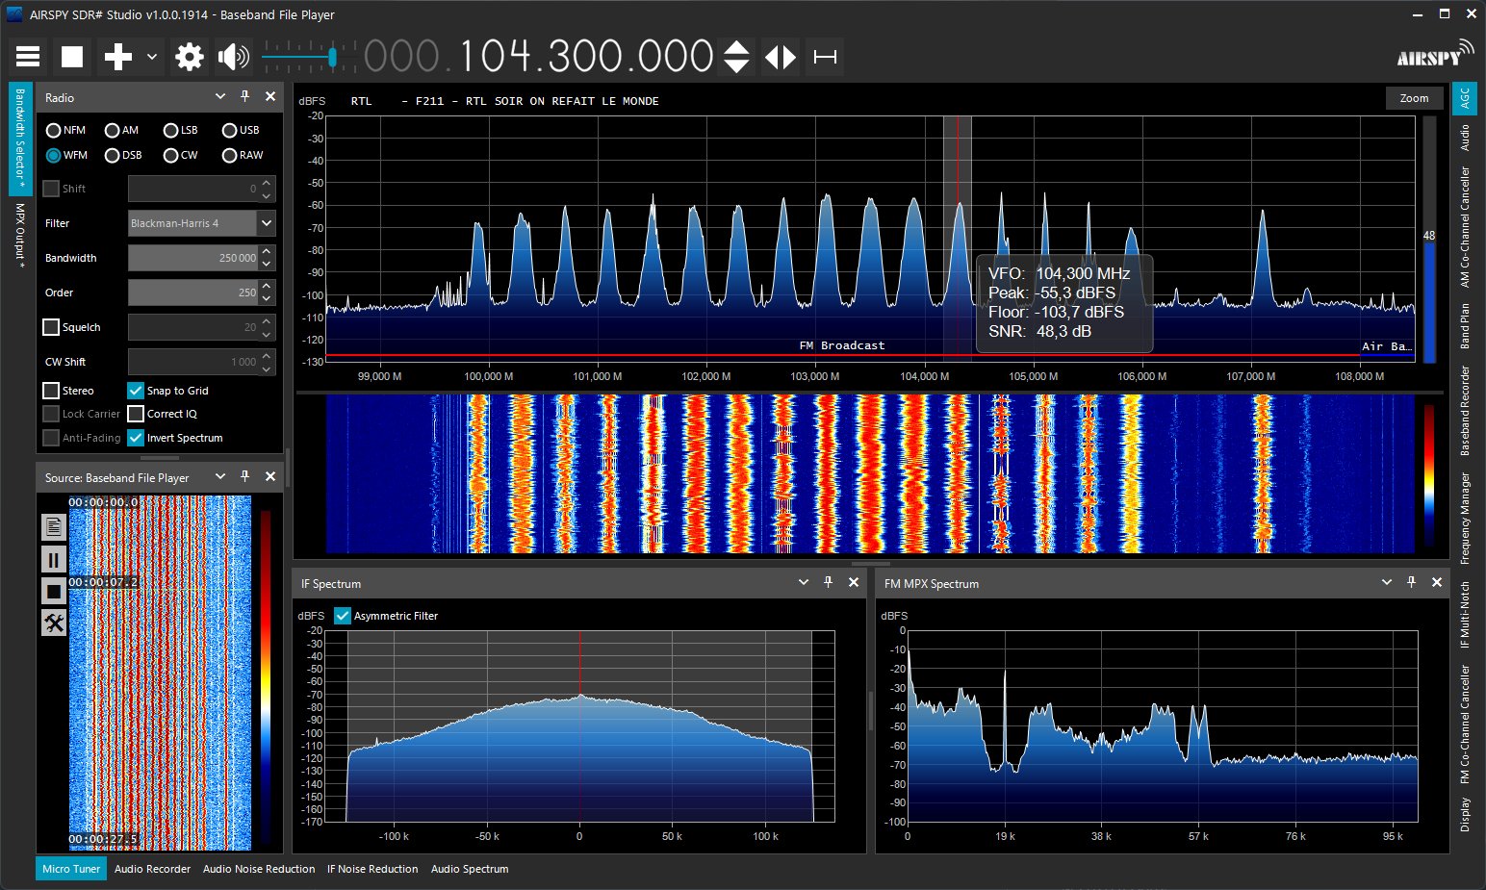This screenshot has width=1486, height=890.
Task: Click the plus icon to add a panel
Action: coord(118,57)
